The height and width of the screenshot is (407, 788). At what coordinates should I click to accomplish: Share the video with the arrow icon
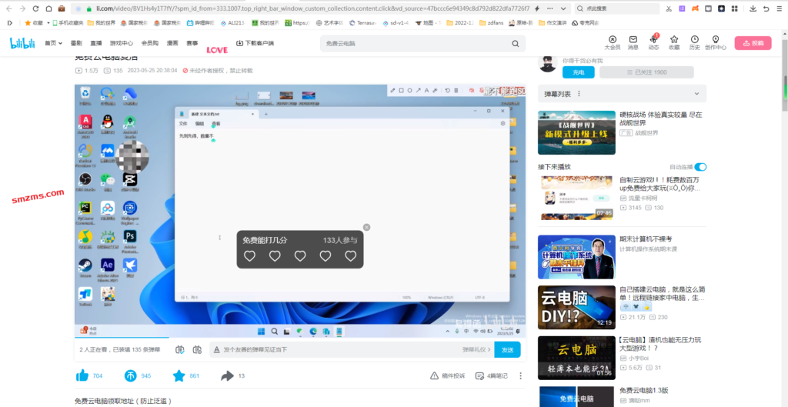pyautogui.click(x=228, y=376)
